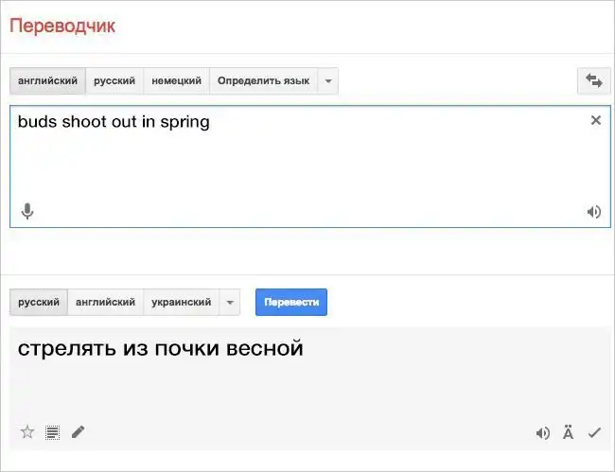615x472 pixels.
Task: Star the translation to save it
Action: pyautogui.click(x=27, y=432)
